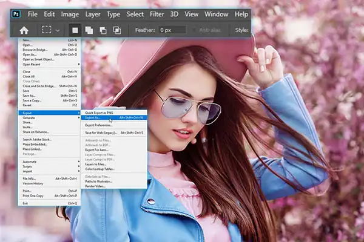Click the Home icon in options bar
Screen dimensions: 364x242
point(24,30)
